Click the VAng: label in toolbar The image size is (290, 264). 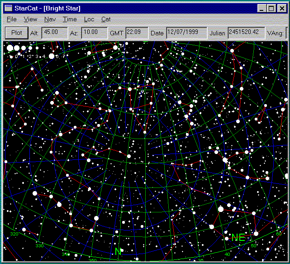275,34
